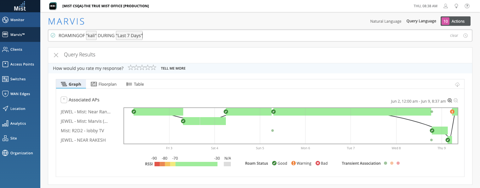Click the lightbulb what's new icon

[x=456, y=6]
